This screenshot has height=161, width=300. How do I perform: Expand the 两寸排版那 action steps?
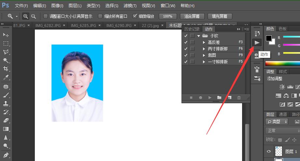pos(204,49)
